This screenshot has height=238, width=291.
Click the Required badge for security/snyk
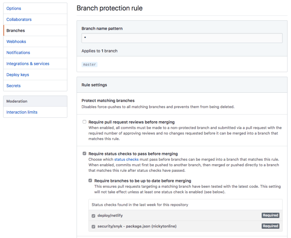coord(270,226)
